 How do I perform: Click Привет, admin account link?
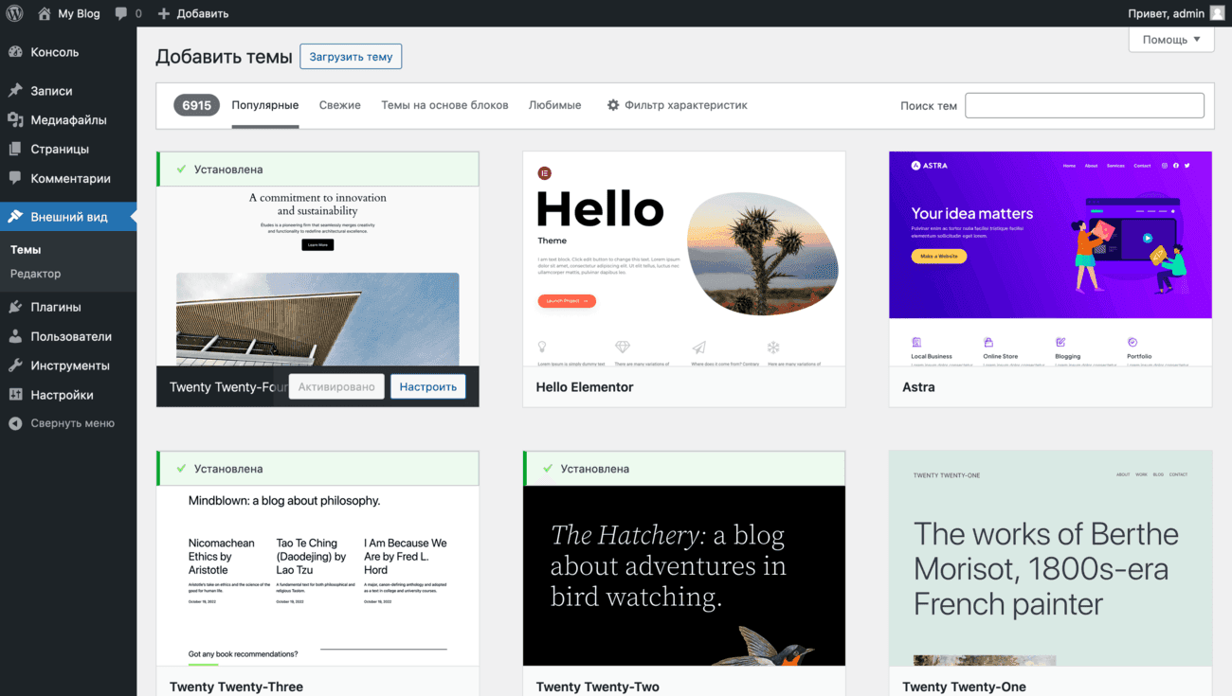[x=1166, y=14]
